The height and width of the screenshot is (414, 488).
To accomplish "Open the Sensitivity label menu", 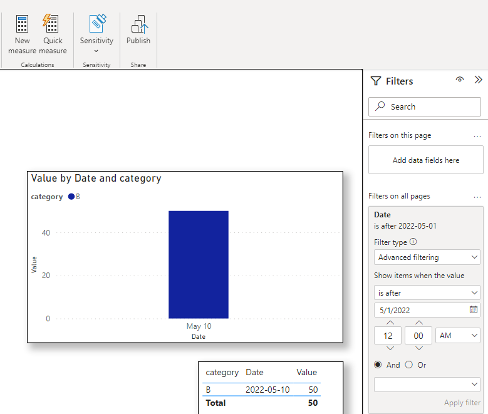I will point(96,34).
